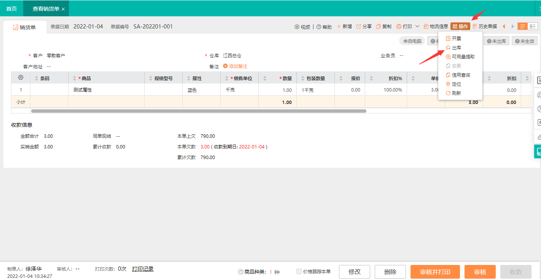This screenshot has height=279, width=541.
Task: Select 出库 from the 操作 menu
Action: (456, 48)
